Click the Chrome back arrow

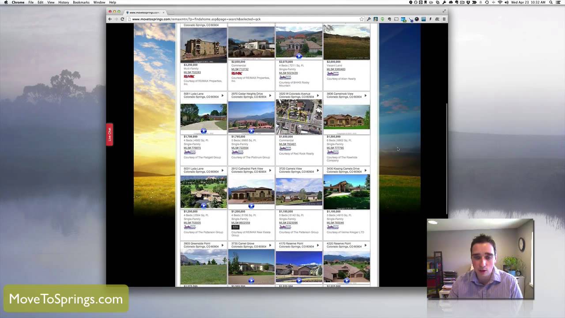(110, 19)
